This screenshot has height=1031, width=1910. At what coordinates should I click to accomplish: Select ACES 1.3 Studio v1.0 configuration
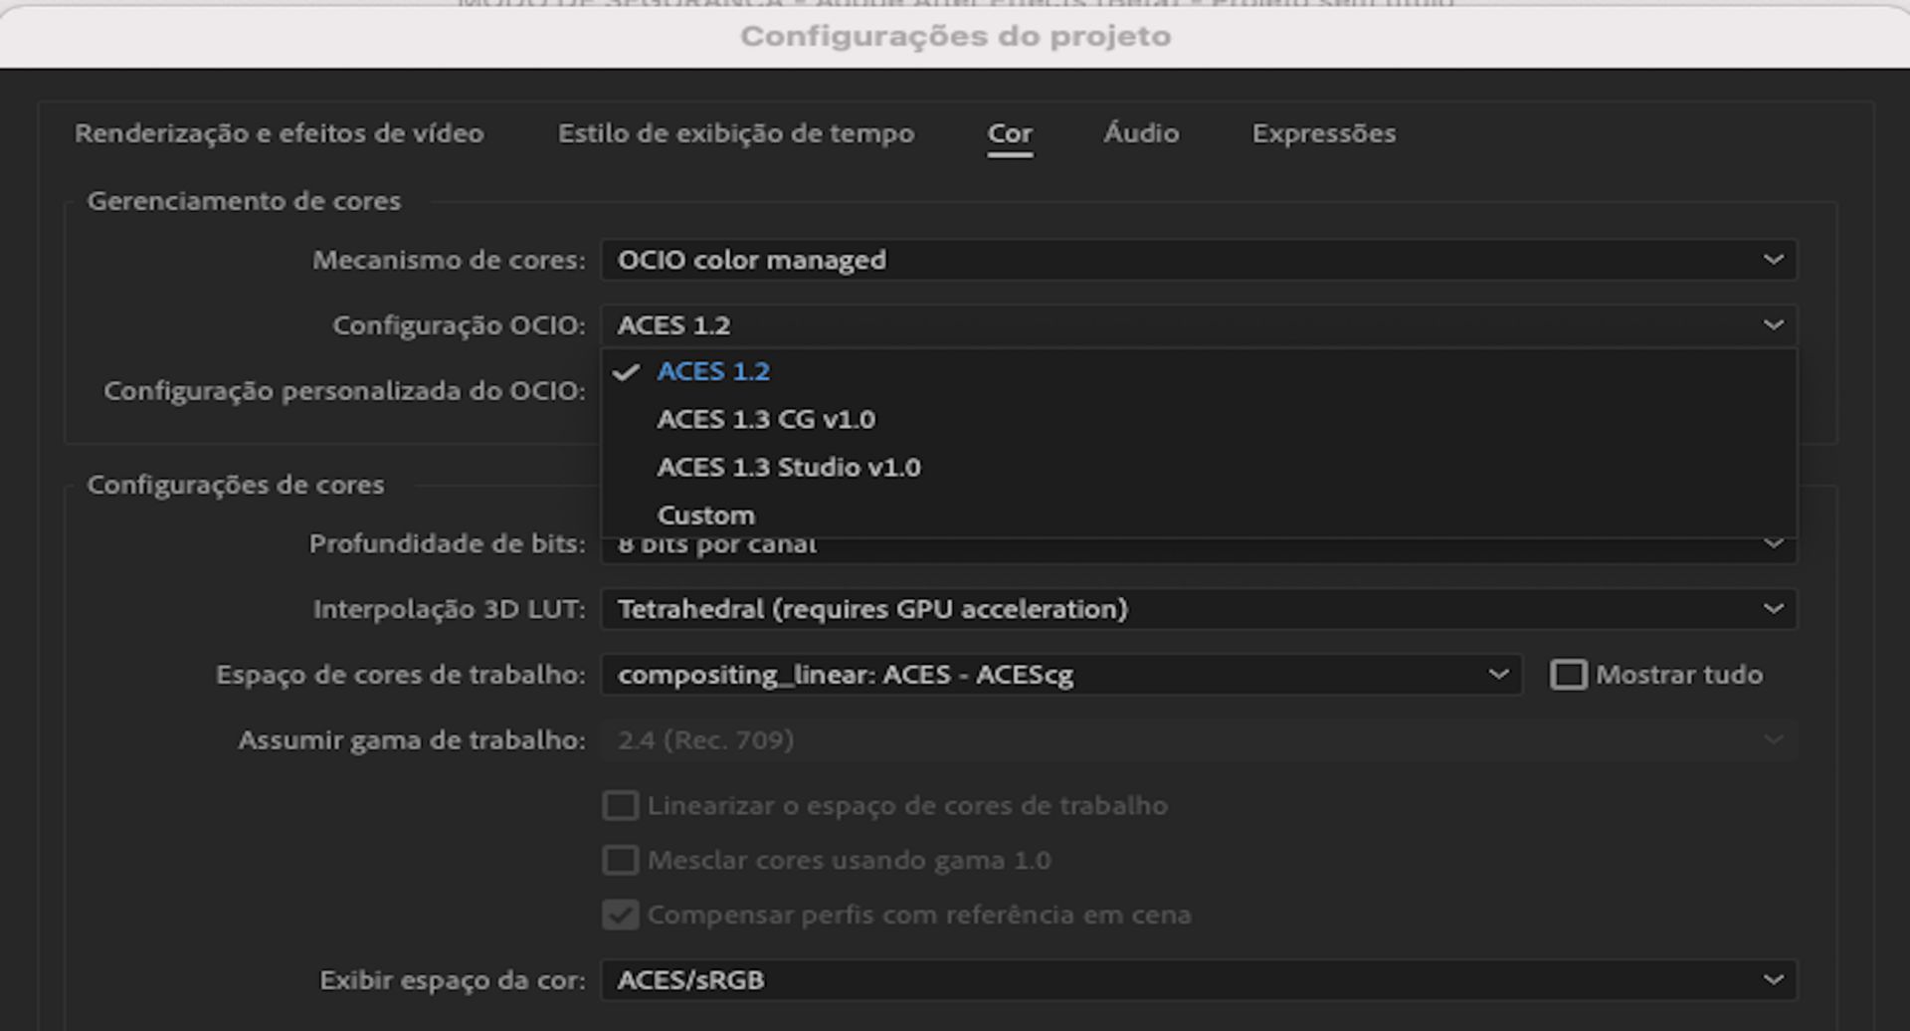coord(789,467)
